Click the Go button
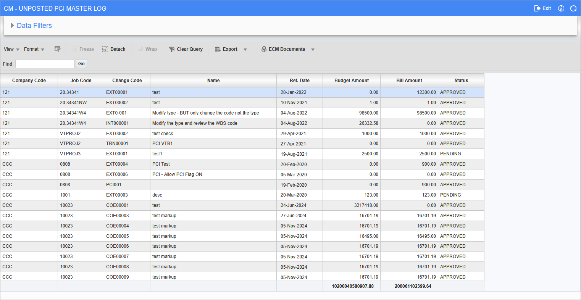This screenshot has height=300, width=581. [x=81, y=64]
